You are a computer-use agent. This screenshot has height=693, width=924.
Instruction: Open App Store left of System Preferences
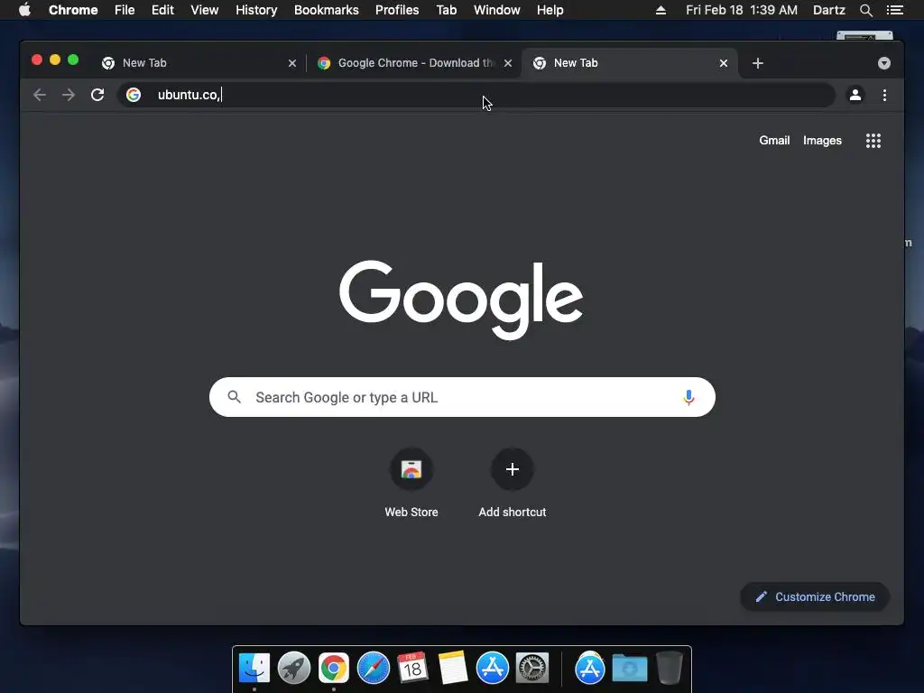coord(493,669)
